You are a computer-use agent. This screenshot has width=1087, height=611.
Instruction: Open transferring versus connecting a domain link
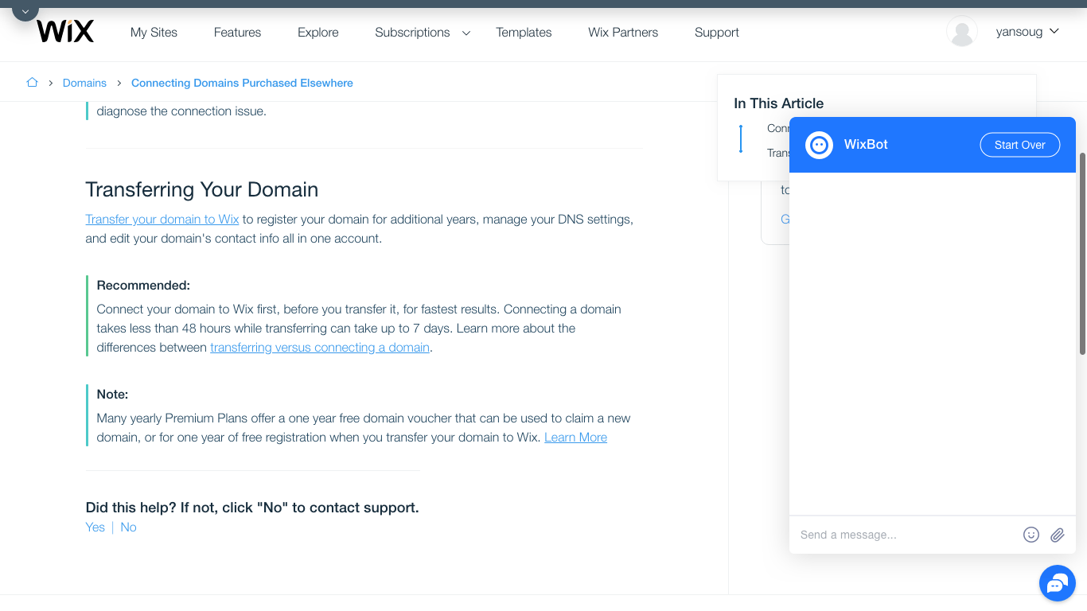[320, 348]
